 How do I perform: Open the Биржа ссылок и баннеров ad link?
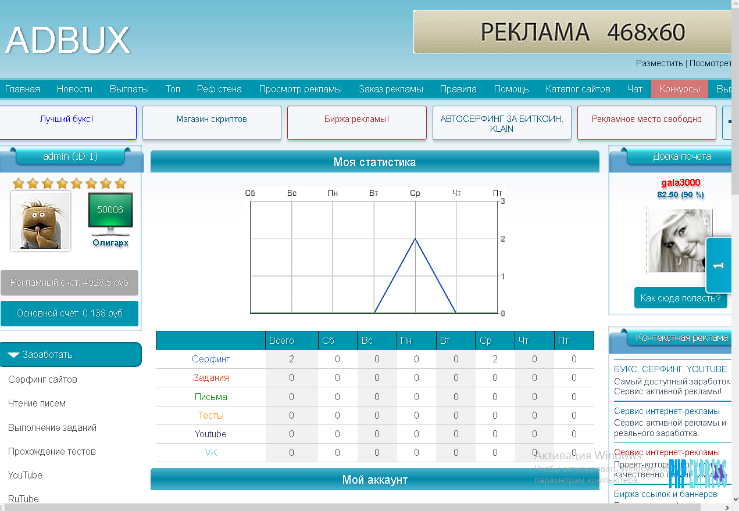pyautogui.click(x=666, y=494)
